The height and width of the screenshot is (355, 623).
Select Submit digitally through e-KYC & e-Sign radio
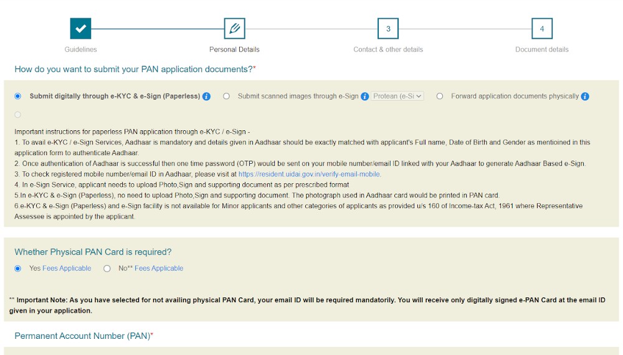[x=17, y=96]
